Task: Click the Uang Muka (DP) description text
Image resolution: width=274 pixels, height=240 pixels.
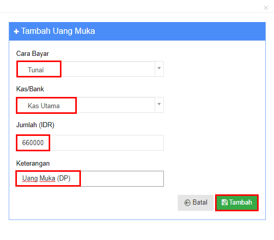Action: tap(46, 178)
